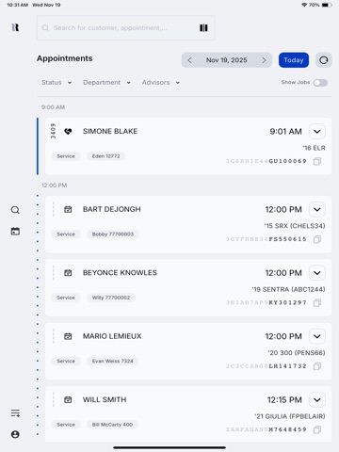Image resolution: width=339 pixels, height=452 pixels.
Task: Click the 12:00 PM time group header
Action: pyautogui.click(x=54, y=186)
